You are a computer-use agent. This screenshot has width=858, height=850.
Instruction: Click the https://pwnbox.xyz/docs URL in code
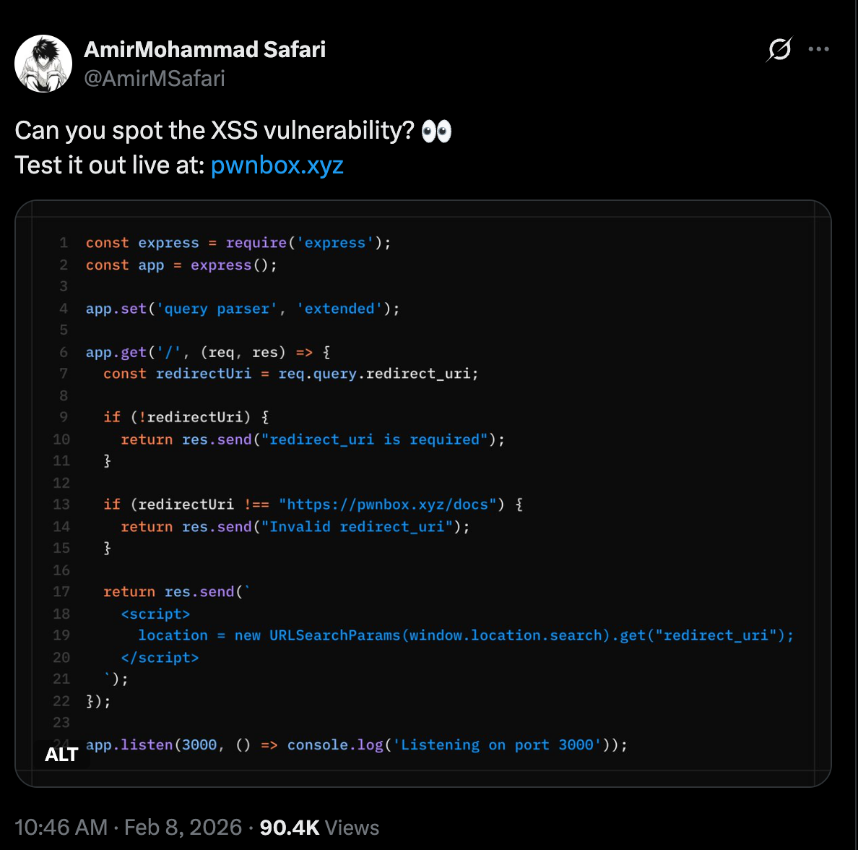pos(389,504)
